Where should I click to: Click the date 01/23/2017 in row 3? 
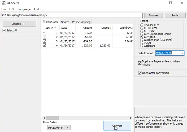coord(67,41)
